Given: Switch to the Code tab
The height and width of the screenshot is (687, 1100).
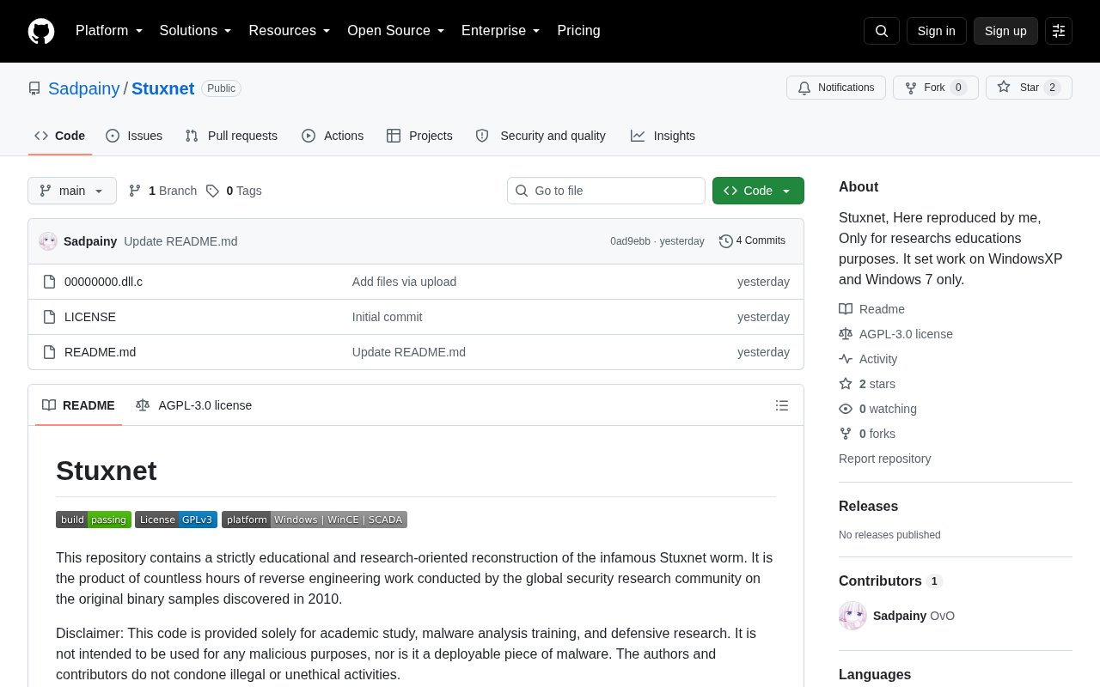Looking at the screenshot, I should 60,136.
